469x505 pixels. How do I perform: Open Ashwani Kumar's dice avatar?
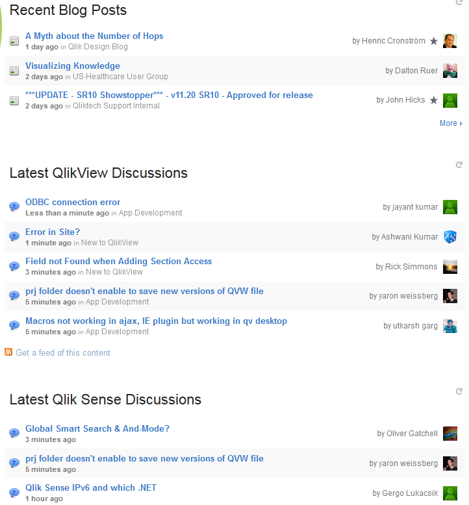click(450, 237)
